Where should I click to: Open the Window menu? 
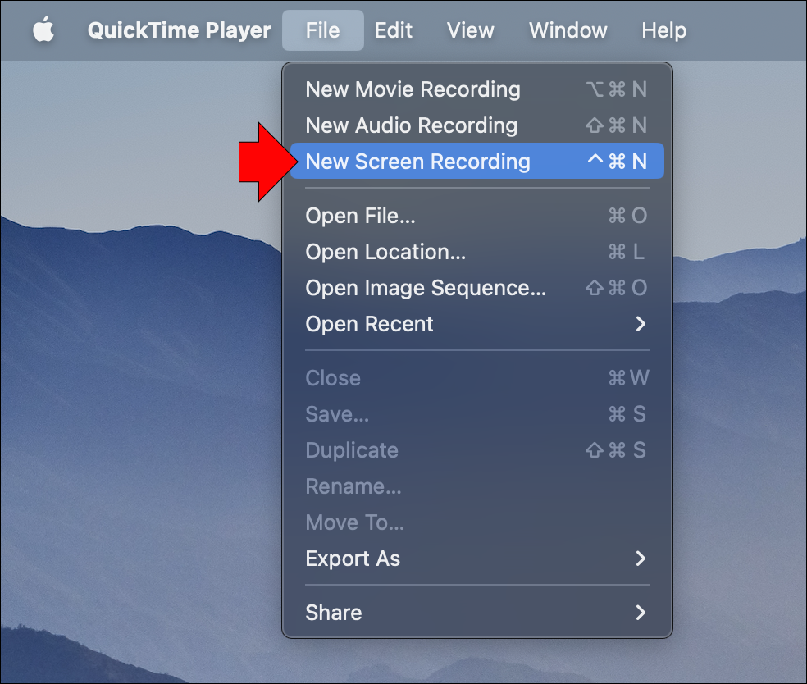pyautogui.click(x=568, y=30)
